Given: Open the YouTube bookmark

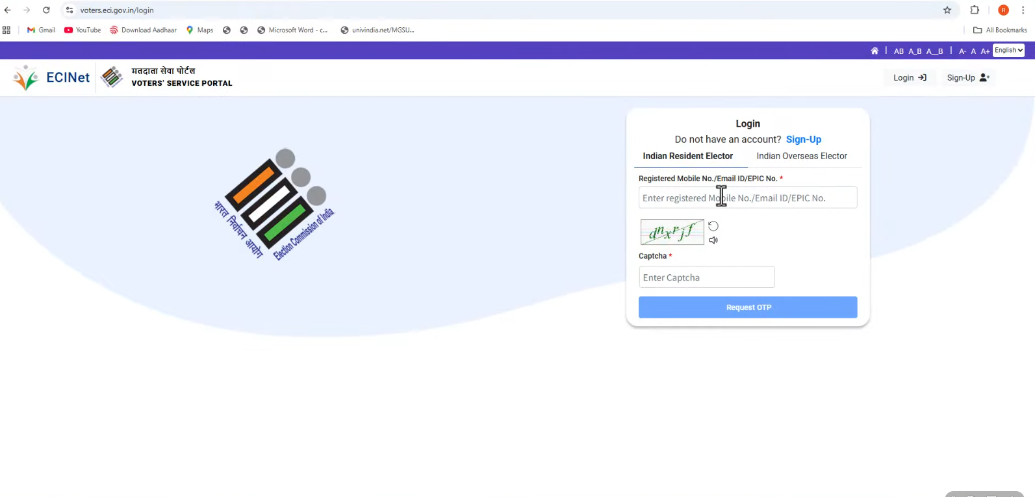Looking at the screenshot, I should coord(83,30).
